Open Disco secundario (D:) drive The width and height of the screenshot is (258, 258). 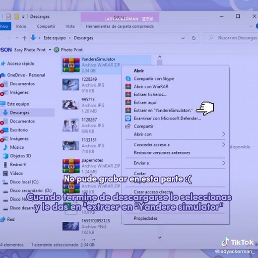click(x=31, y=191)
